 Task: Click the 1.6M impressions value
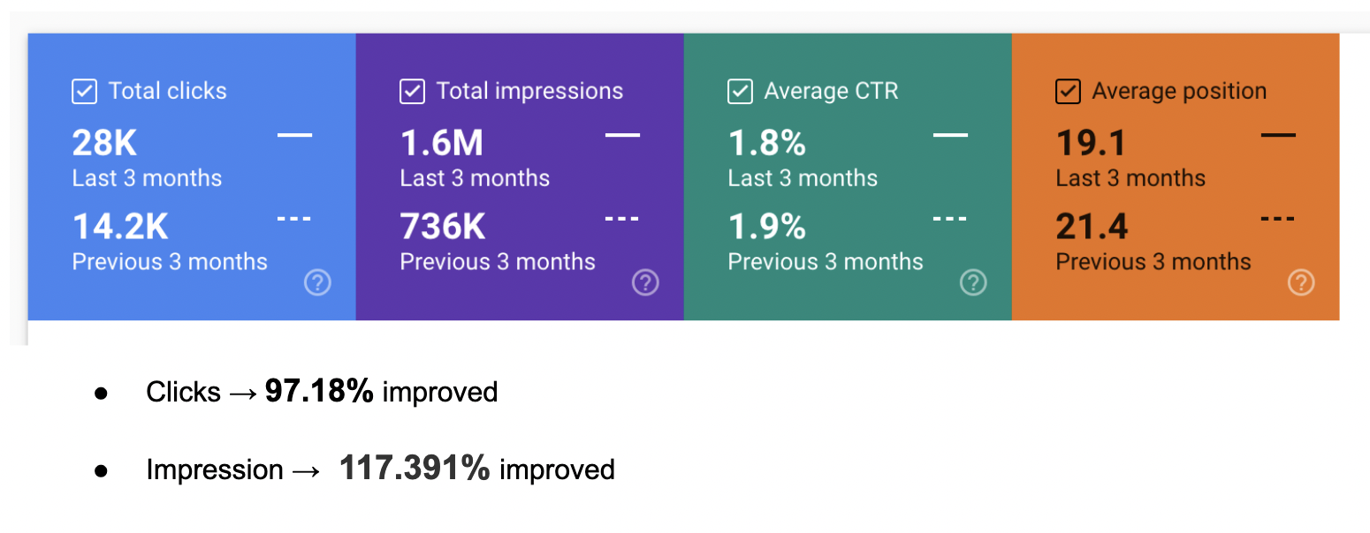(x=441, y=143)
